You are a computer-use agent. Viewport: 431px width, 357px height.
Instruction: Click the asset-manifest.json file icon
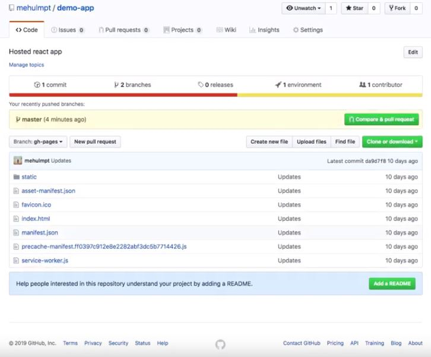point(16,191)
